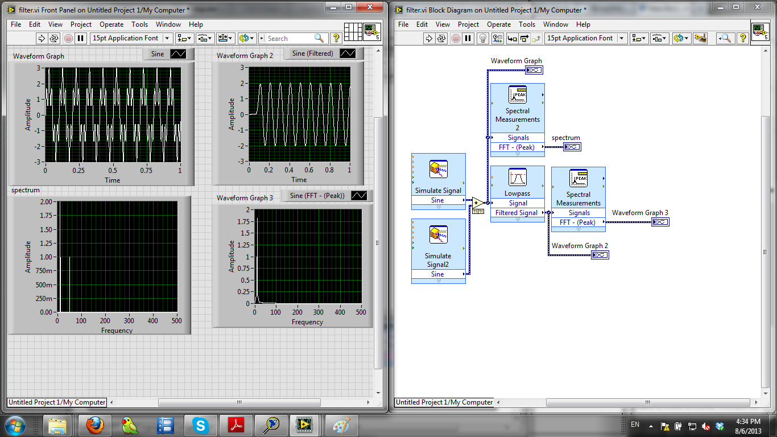Click 'Untitled Project 1/My Computer' on Front Panel
Image resolution: width=777 pixels, height=437 pixels.
57,402
